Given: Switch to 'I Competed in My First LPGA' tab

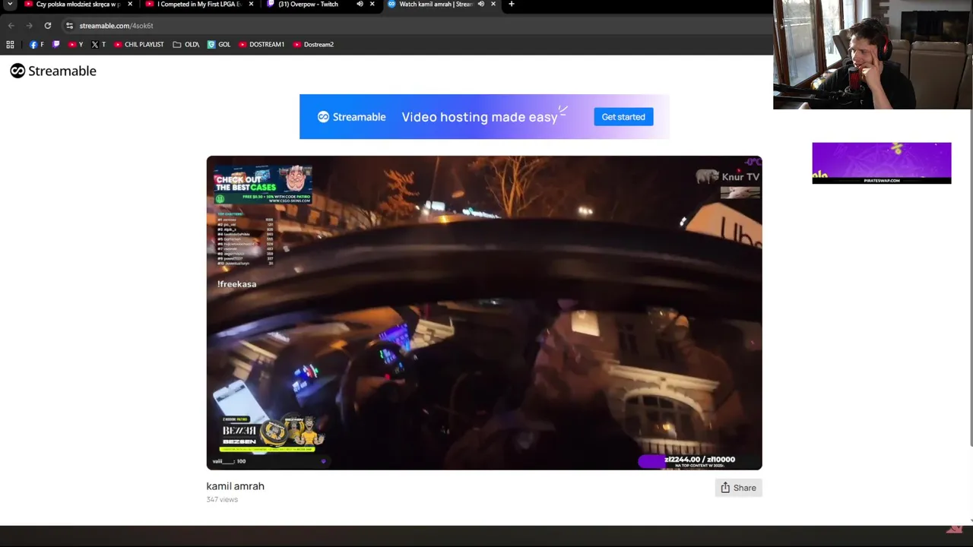Looking at the screenshot, I should coord(198,5).
